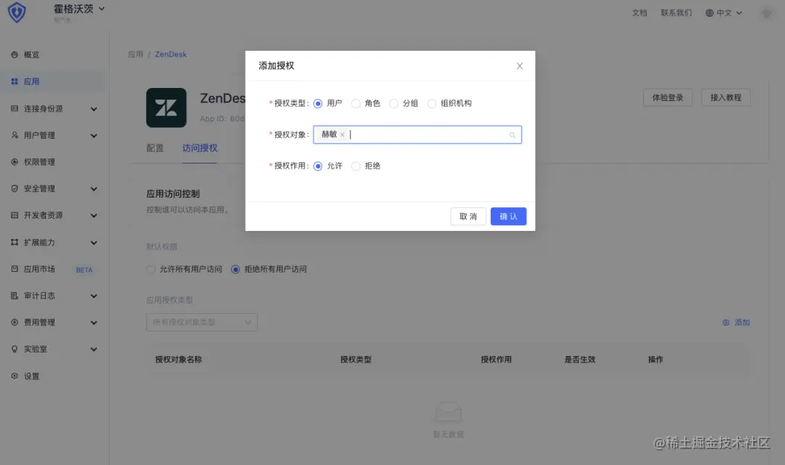Open 设置 in the sidebar
The height and width of the screenshot is (465, 785).
(31, 376)
